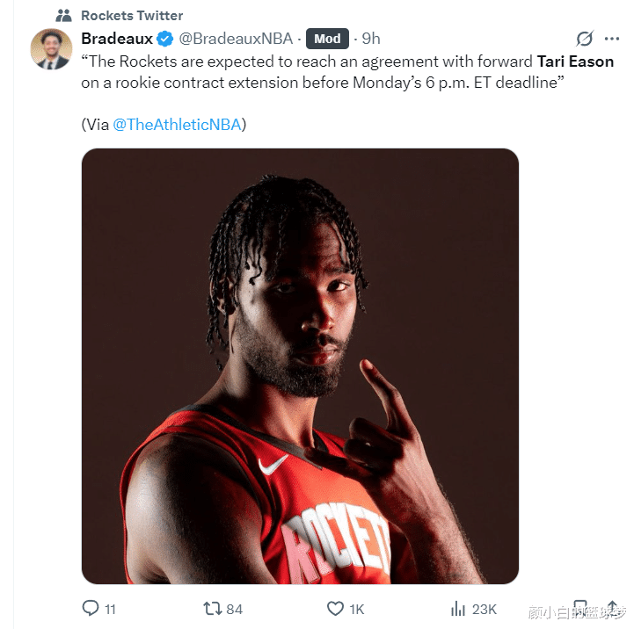The height and width of the screenshot is (629, 634).
Task: Click the bold Tari Eason text
Action: (x=575, y=61)
